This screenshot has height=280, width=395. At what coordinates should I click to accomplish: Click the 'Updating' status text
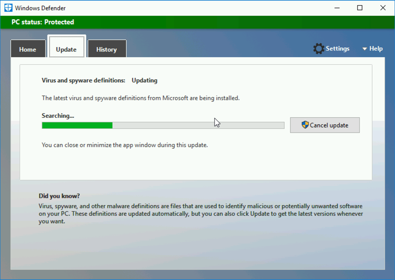click(144, 80)
